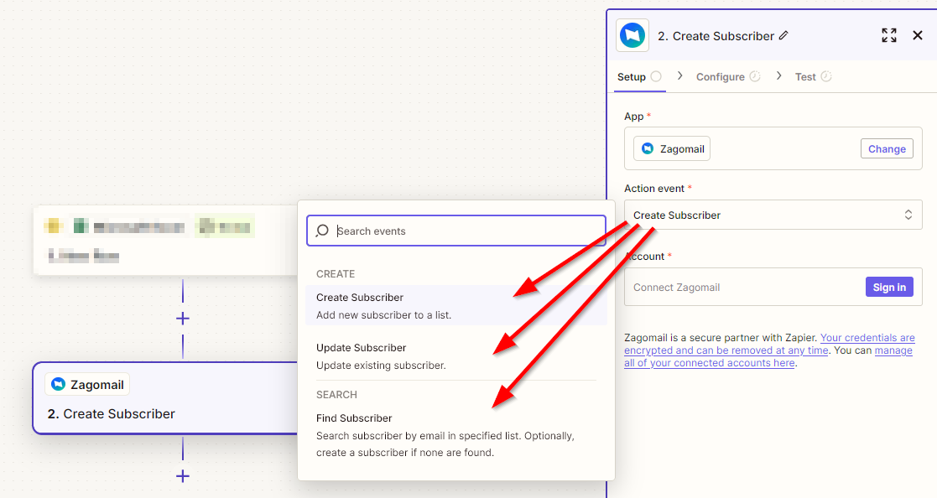
Task: Select the Zagomail step card on canvas
Action: [166, 398]
